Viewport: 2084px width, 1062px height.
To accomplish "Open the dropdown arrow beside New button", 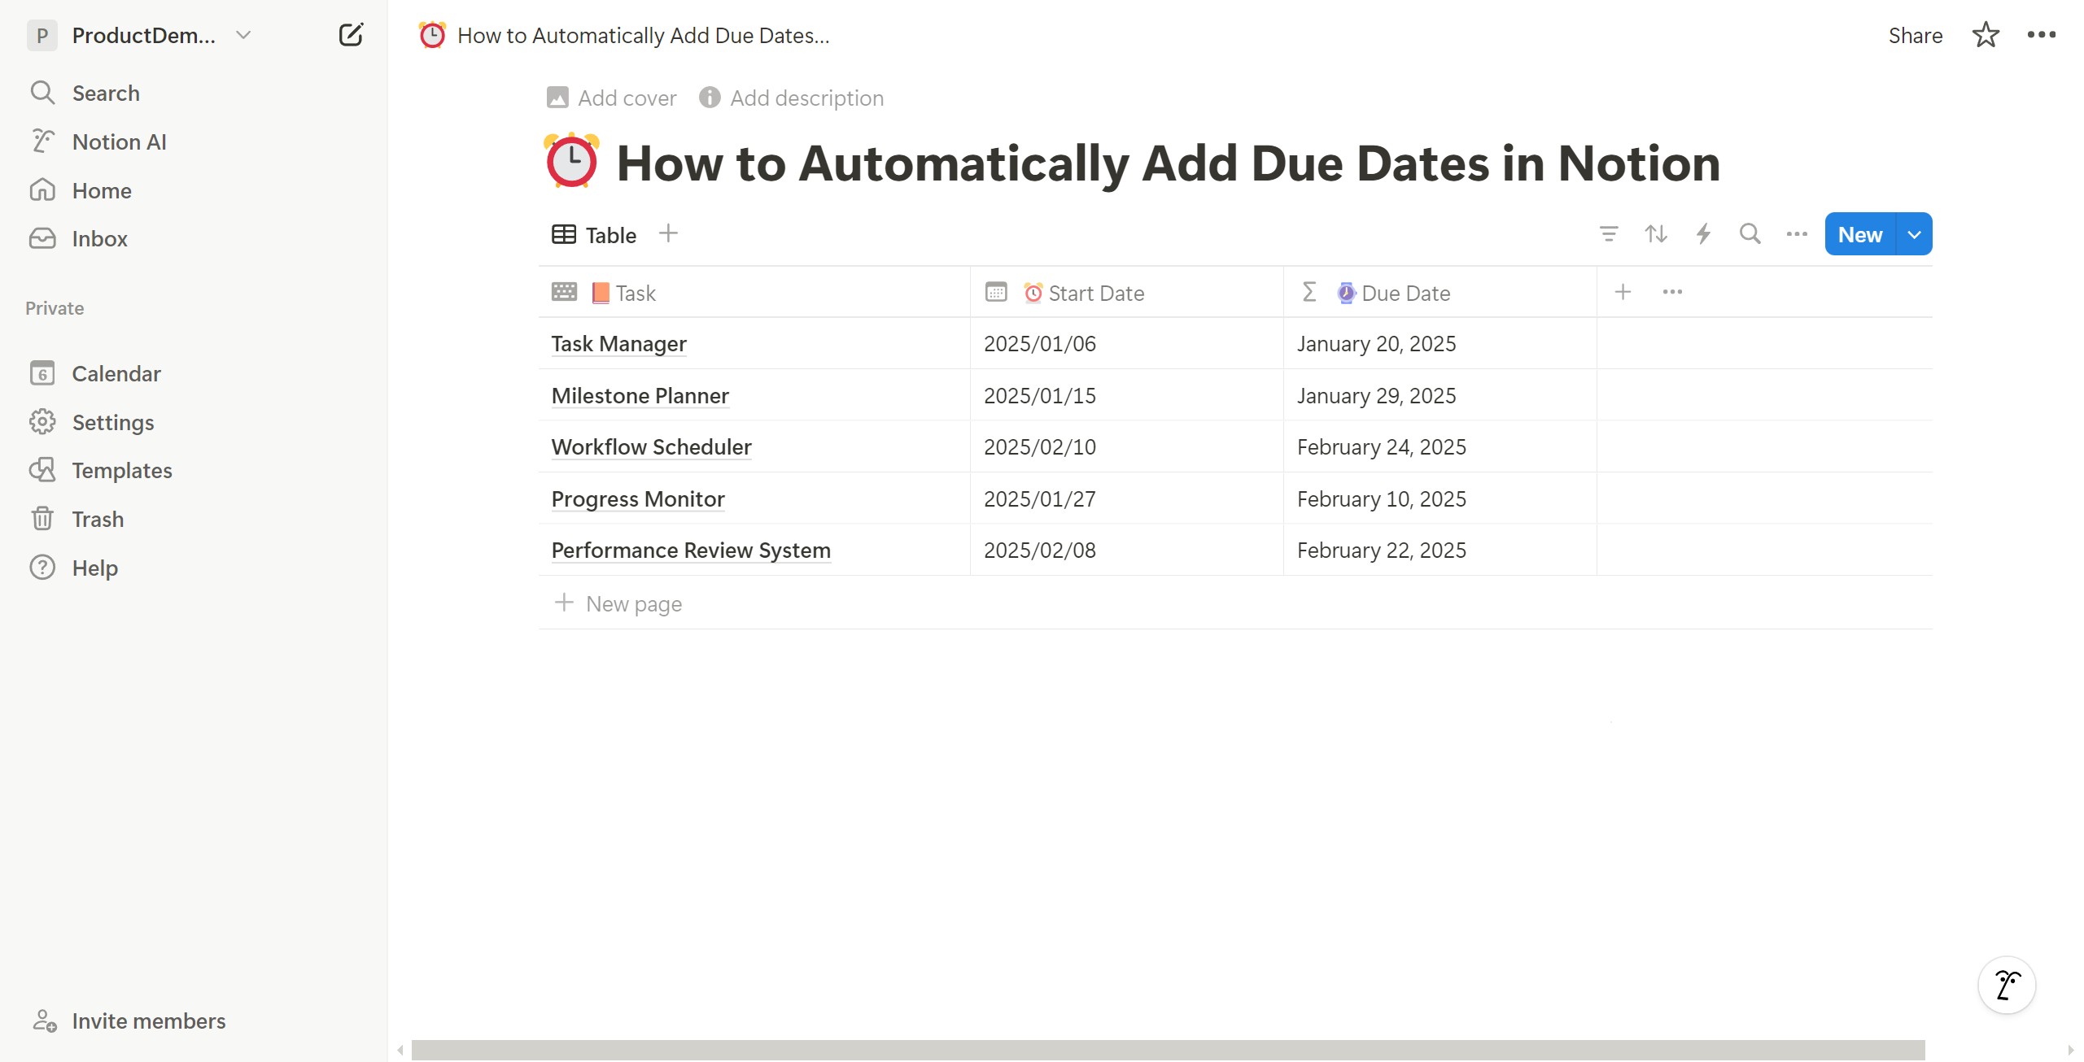I will point(1914,234).
